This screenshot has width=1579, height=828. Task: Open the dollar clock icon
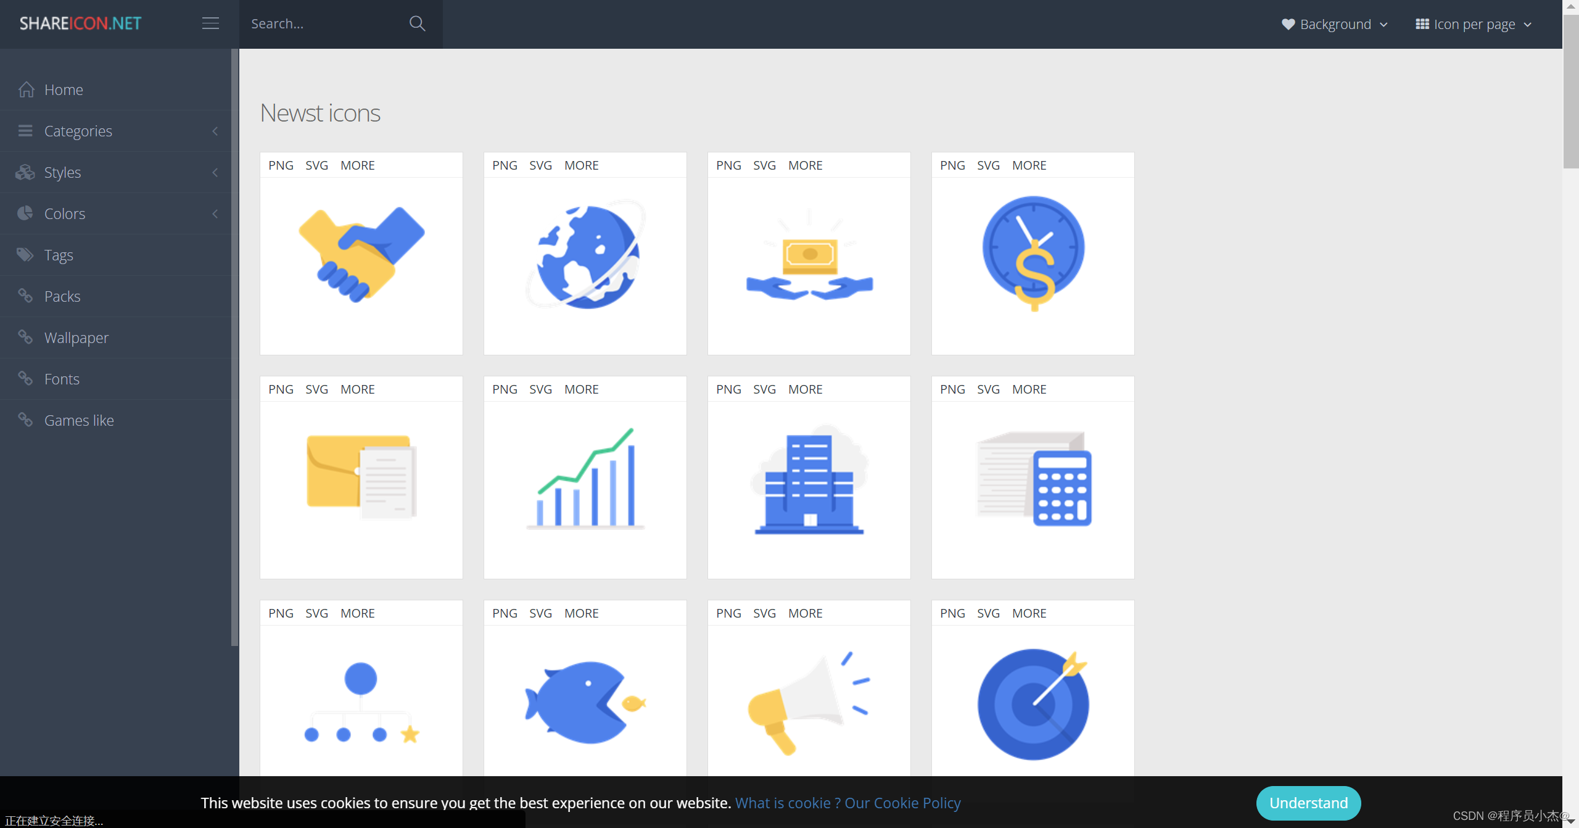[x=1033, y=254]
